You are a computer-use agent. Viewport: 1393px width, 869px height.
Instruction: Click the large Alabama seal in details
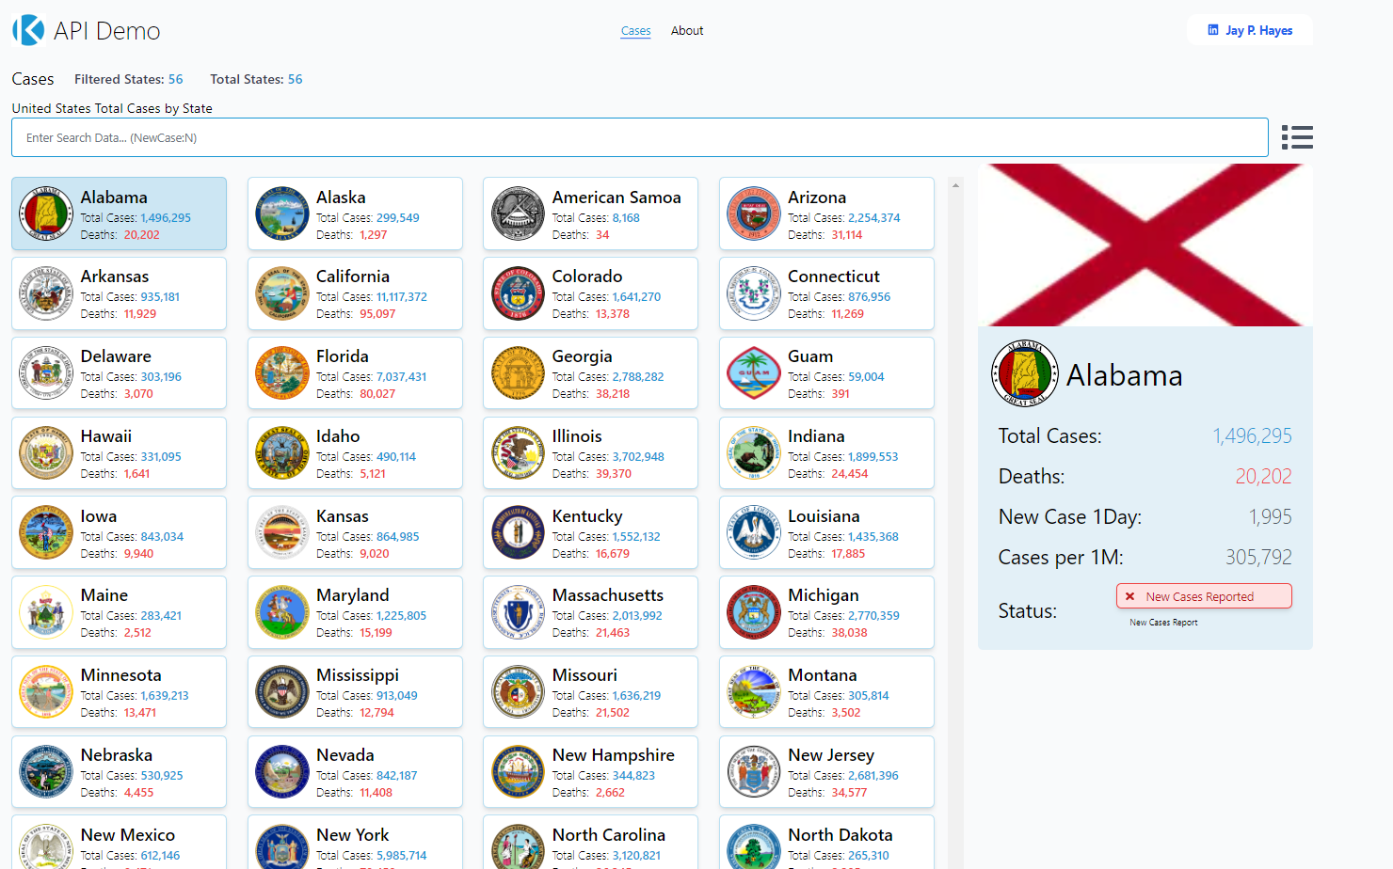click(x=1025, y=373)
